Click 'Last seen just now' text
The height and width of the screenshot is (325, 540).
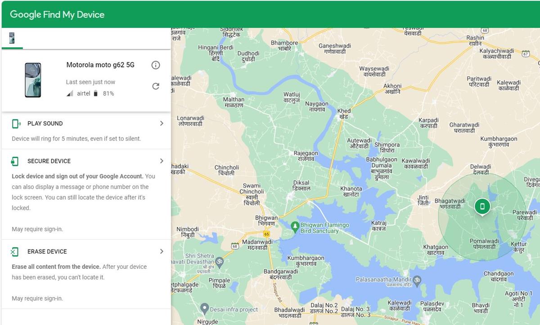pyautogui.click(x=90, y=82)
